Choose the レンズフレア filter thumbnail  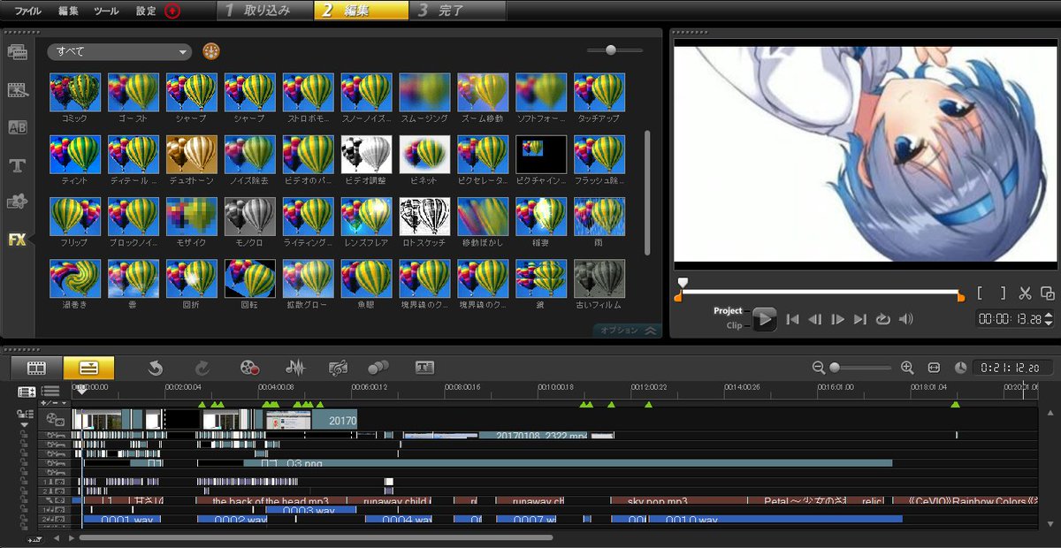(366, 216)
